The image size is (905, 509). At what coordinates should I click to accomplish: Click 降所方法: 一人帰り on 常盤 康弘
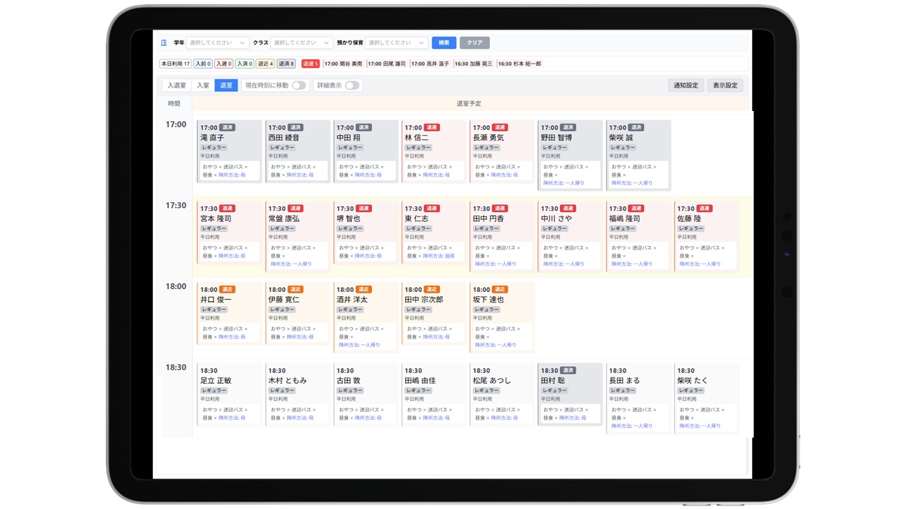tap(291, 264)
